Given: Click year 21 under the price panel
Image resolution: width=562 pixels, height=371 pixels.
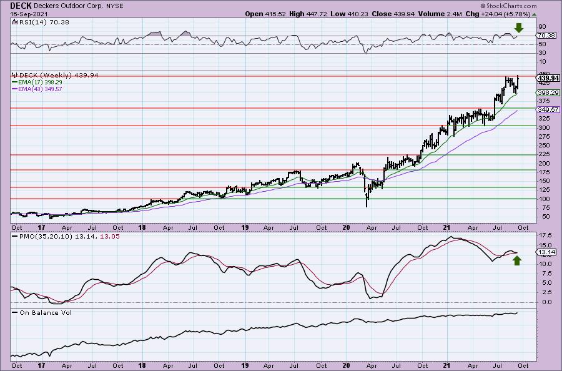Looking at the screenshot, I should [446, 227].
